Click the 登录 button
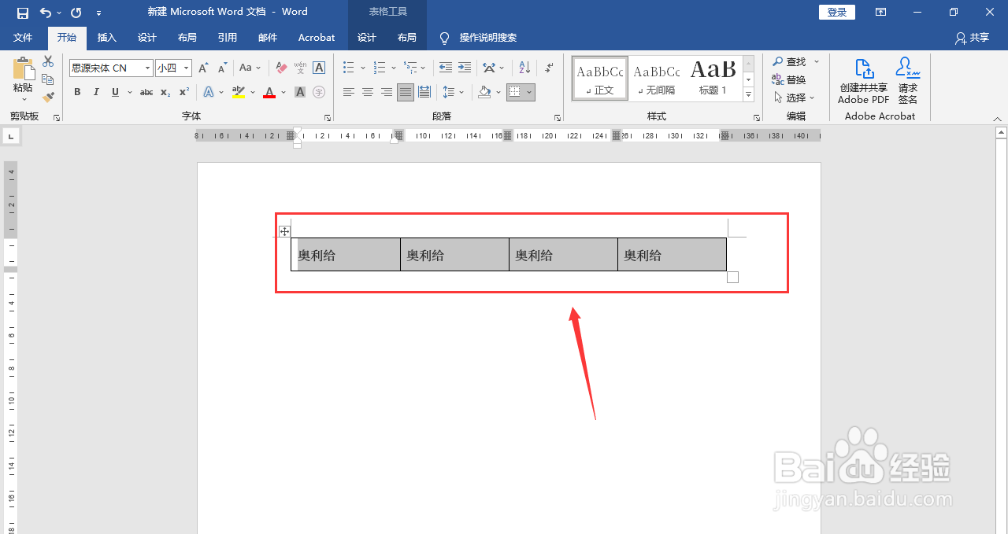 [x=836, y=12]
